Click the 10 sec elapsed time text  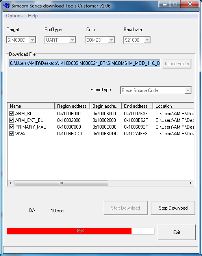pyautogui.click(x=57, y=211)
